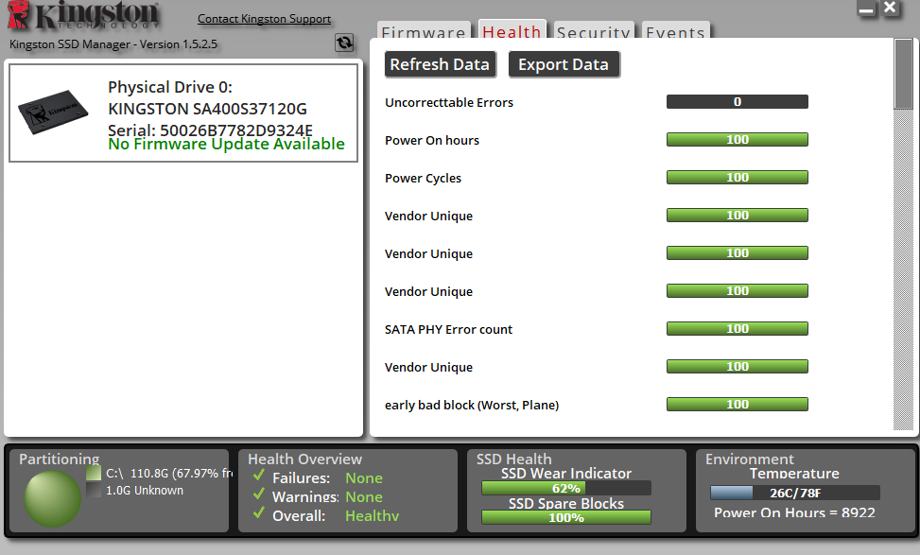Screen dimensions: 920x555
Task: Click the Failures 'None' value
Action: tap(364, 478)
